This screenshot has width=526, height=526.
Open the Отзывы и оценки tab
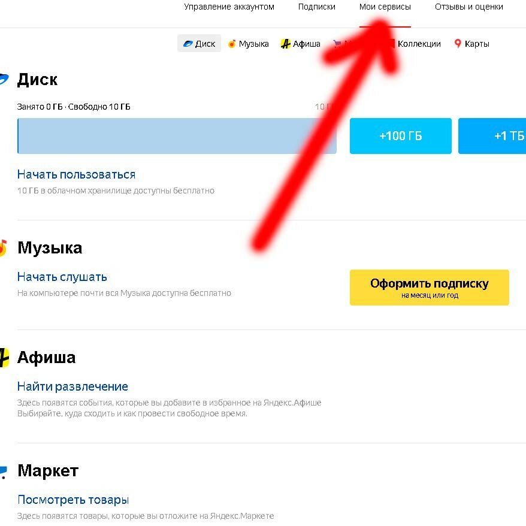pos(468,7)
